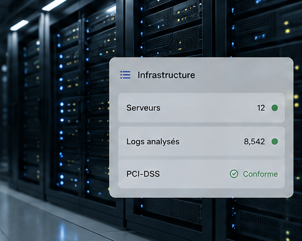Click the Conforme status text
This screenshot has width=302, height=241.
coord(260,174)
